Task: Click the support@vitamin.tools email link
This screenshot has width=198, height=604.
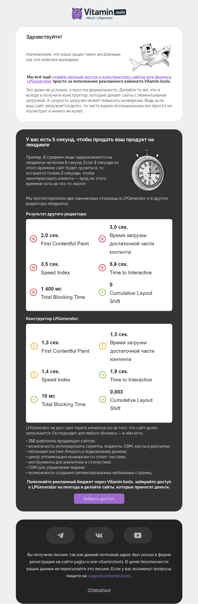Action: click(x=110, y=576)
